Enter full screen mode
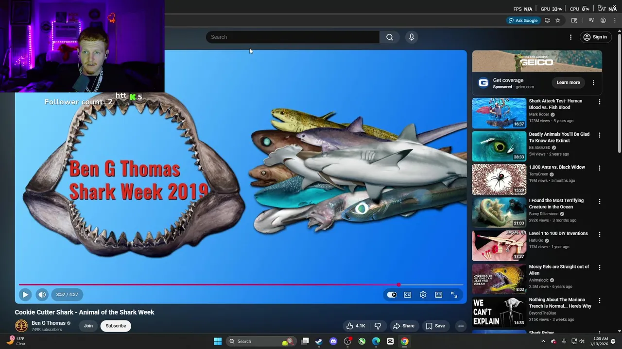The height and width of the screenshot is (349, 622). pos(454,295)
